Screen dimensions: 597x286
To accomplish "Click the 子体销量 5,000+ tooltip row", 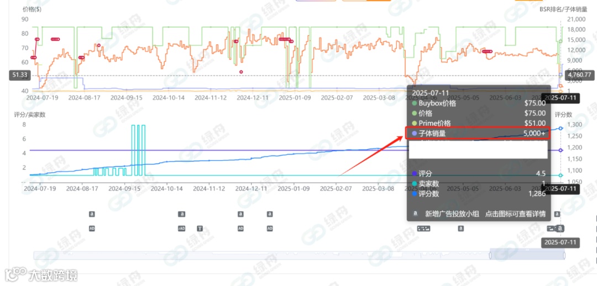I will (x=479, y=134).
